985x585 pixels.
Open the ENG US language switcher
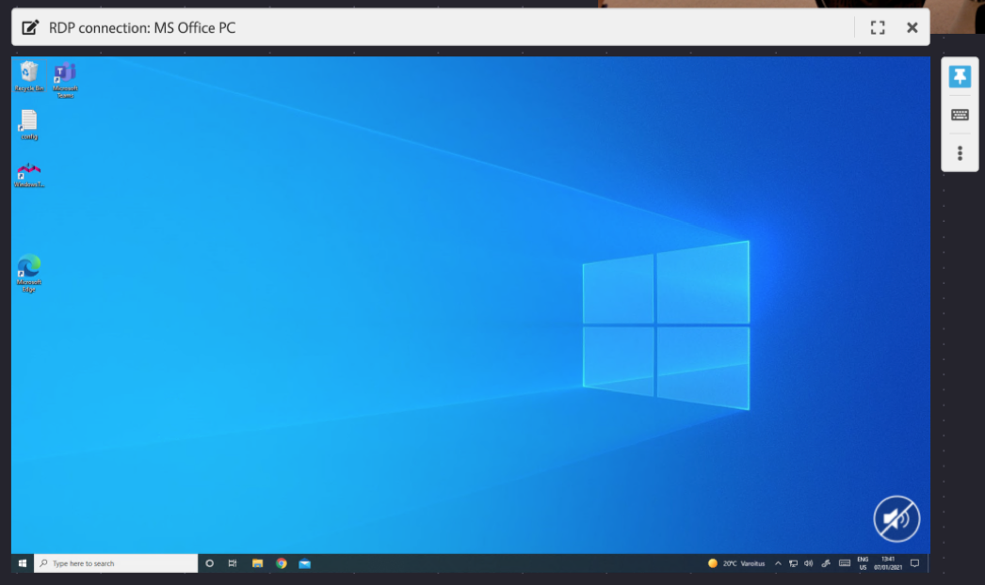click(863, 562)
